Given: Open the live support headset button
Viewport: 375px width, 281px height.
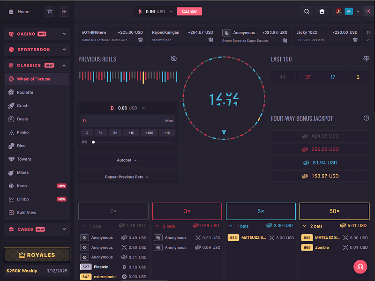Looking at the screenshot, I should tap(360, 266).
